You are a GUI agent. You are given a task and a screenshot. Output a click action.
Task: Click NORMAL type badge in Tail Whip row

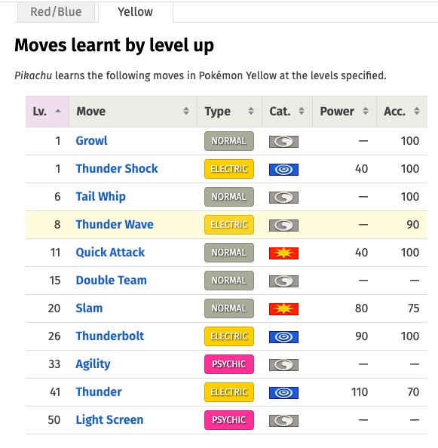point(229,197)
